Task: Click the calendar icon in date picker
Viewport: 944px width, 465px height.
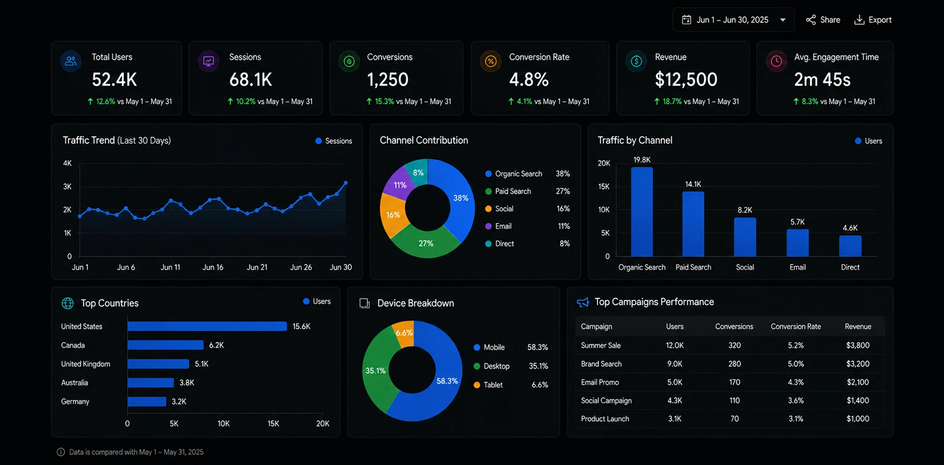Action: [686, 20]
